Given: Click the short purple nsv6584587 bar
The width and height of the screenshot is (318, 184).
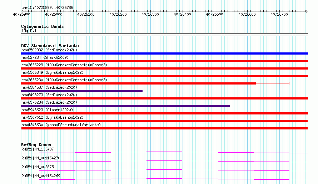Looking at the screenshot, I should click(x=82, y=91).
